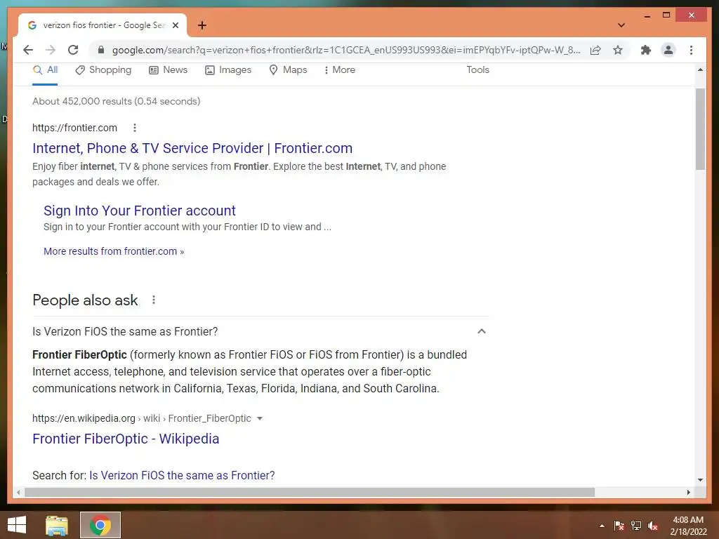The height and width of the screenshot is (539, 719).
Task: Close the verizon fios frontier tab
Action: pos(175,25)
